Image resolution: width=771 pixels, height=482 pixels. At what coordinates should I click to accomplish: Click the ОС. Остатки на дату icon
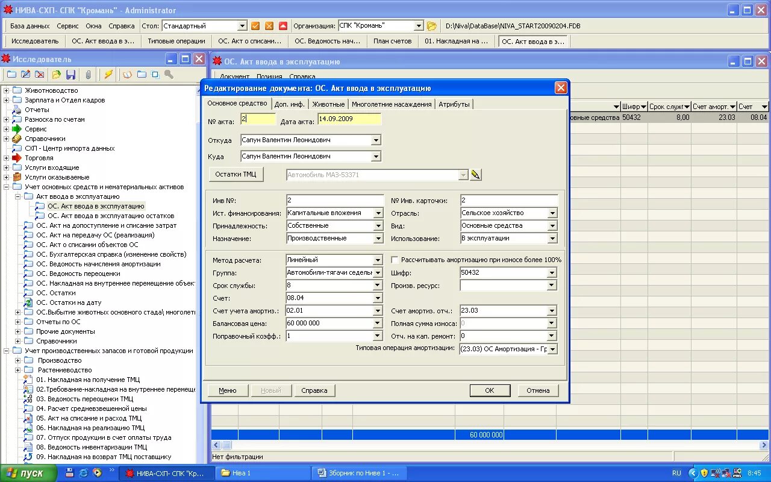[x=28, y=302]
